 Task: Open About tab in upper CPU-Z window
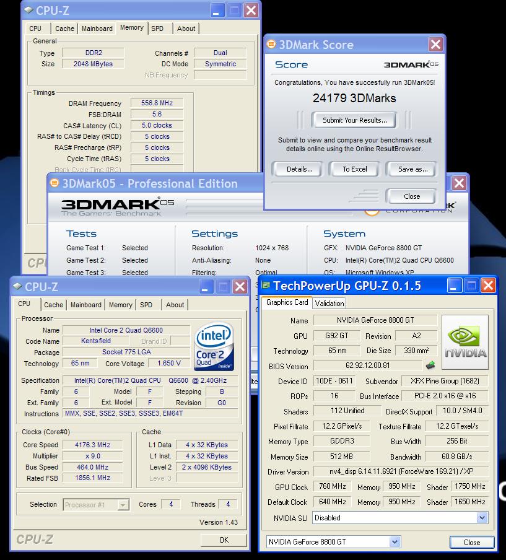pos(186,28)
